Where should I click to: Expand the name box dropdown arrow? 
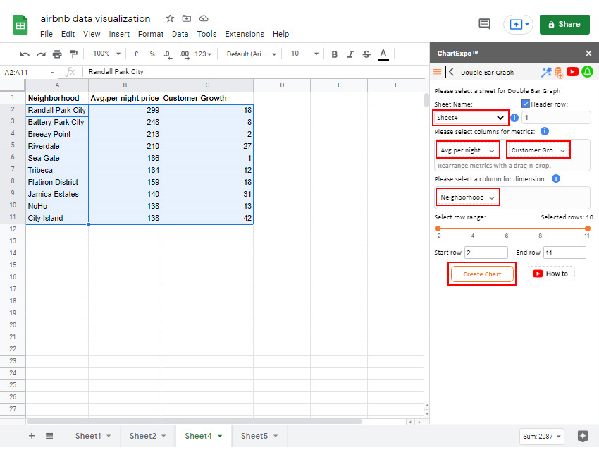pyautogui.click(x=52, y=72)
